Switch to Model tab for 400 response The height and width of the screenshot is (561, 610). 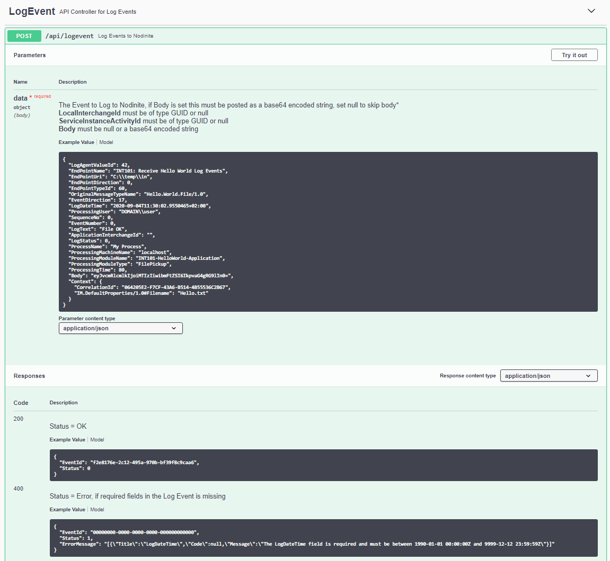tap(98, 510)
